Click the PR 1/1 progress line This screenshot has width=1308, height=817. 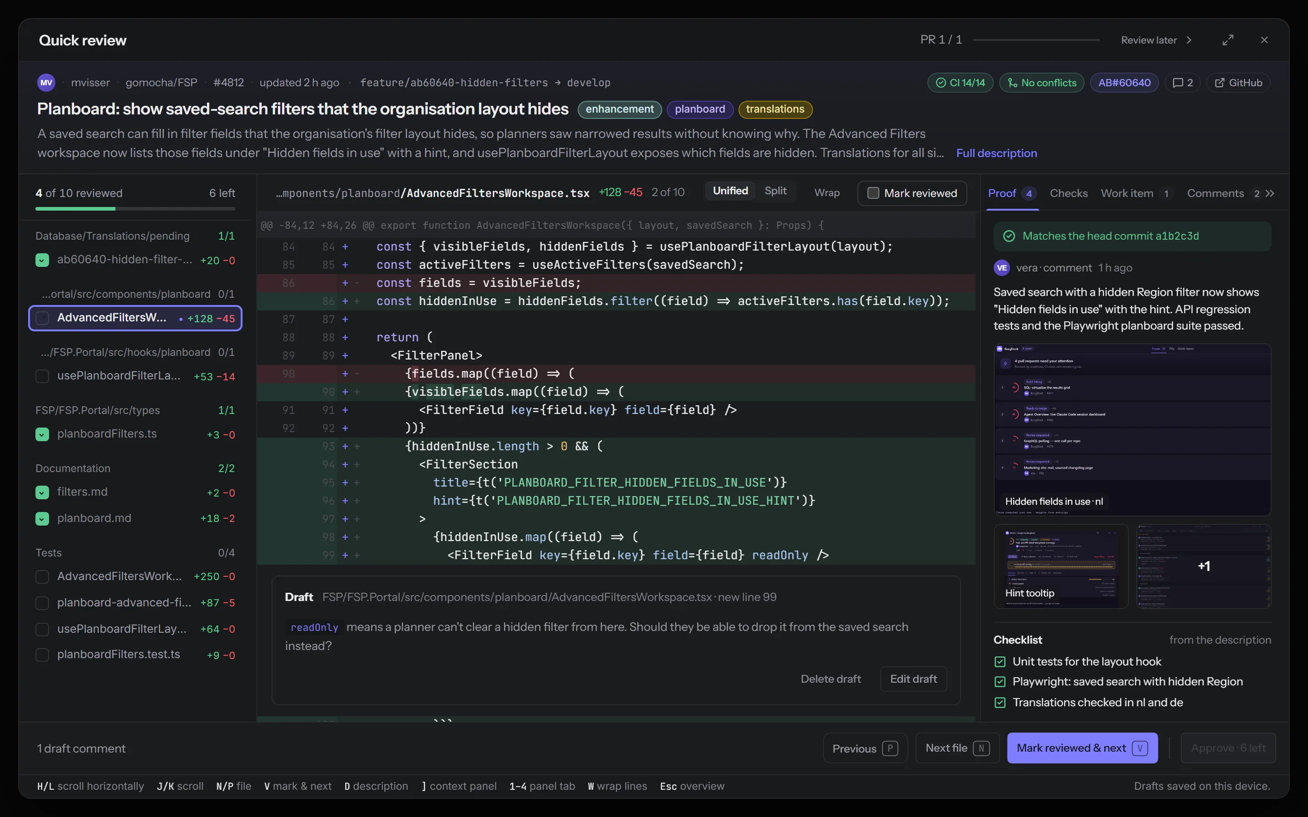(1036, 40)
